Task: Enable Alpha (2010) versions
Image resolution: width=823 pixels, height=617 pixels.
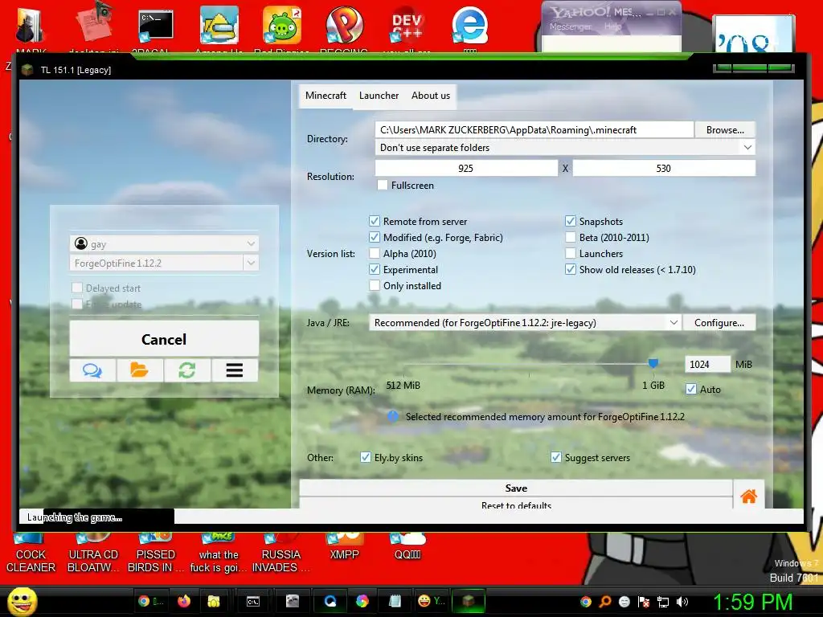Action: (375, 253)
